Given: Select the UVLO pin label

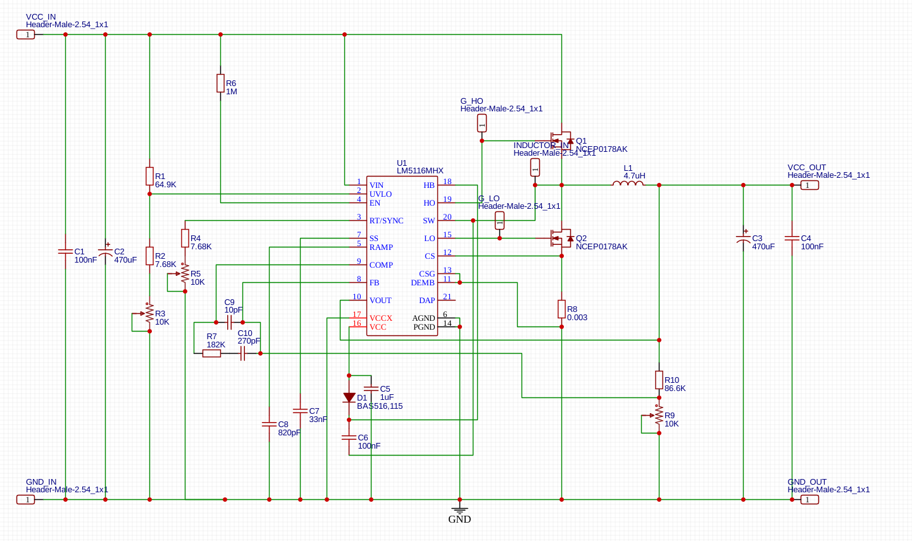Looking at the screenshot, I should [x=381, y=194].
